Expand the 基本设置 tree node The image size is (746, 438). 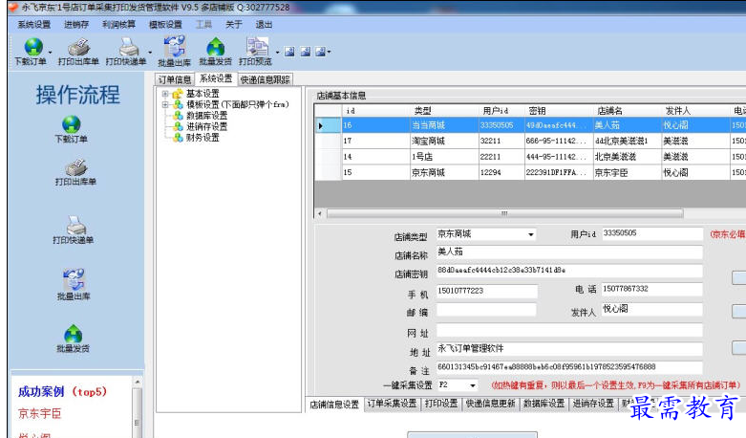pyautogui.click(x=165, y=94)
